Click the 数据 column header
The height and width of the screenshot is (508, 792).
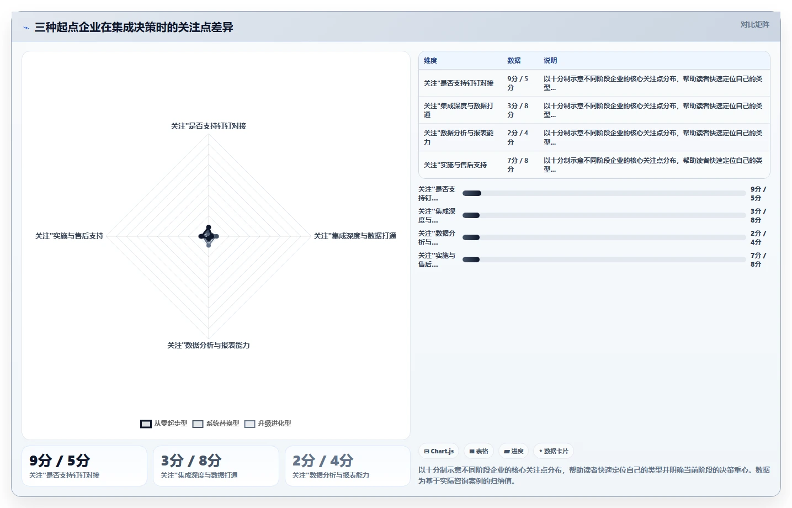tap(514, 61)
